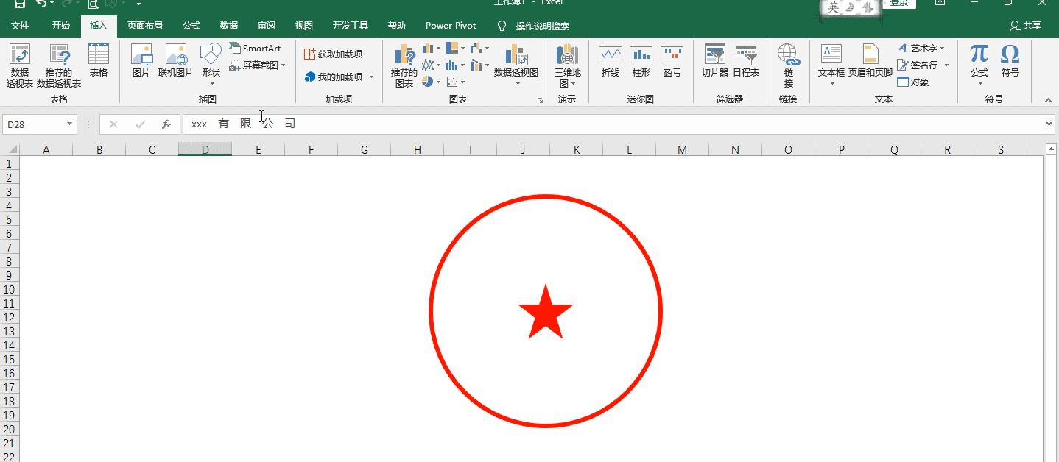Switch to Home (开始) tab

[x=61, y=26]
